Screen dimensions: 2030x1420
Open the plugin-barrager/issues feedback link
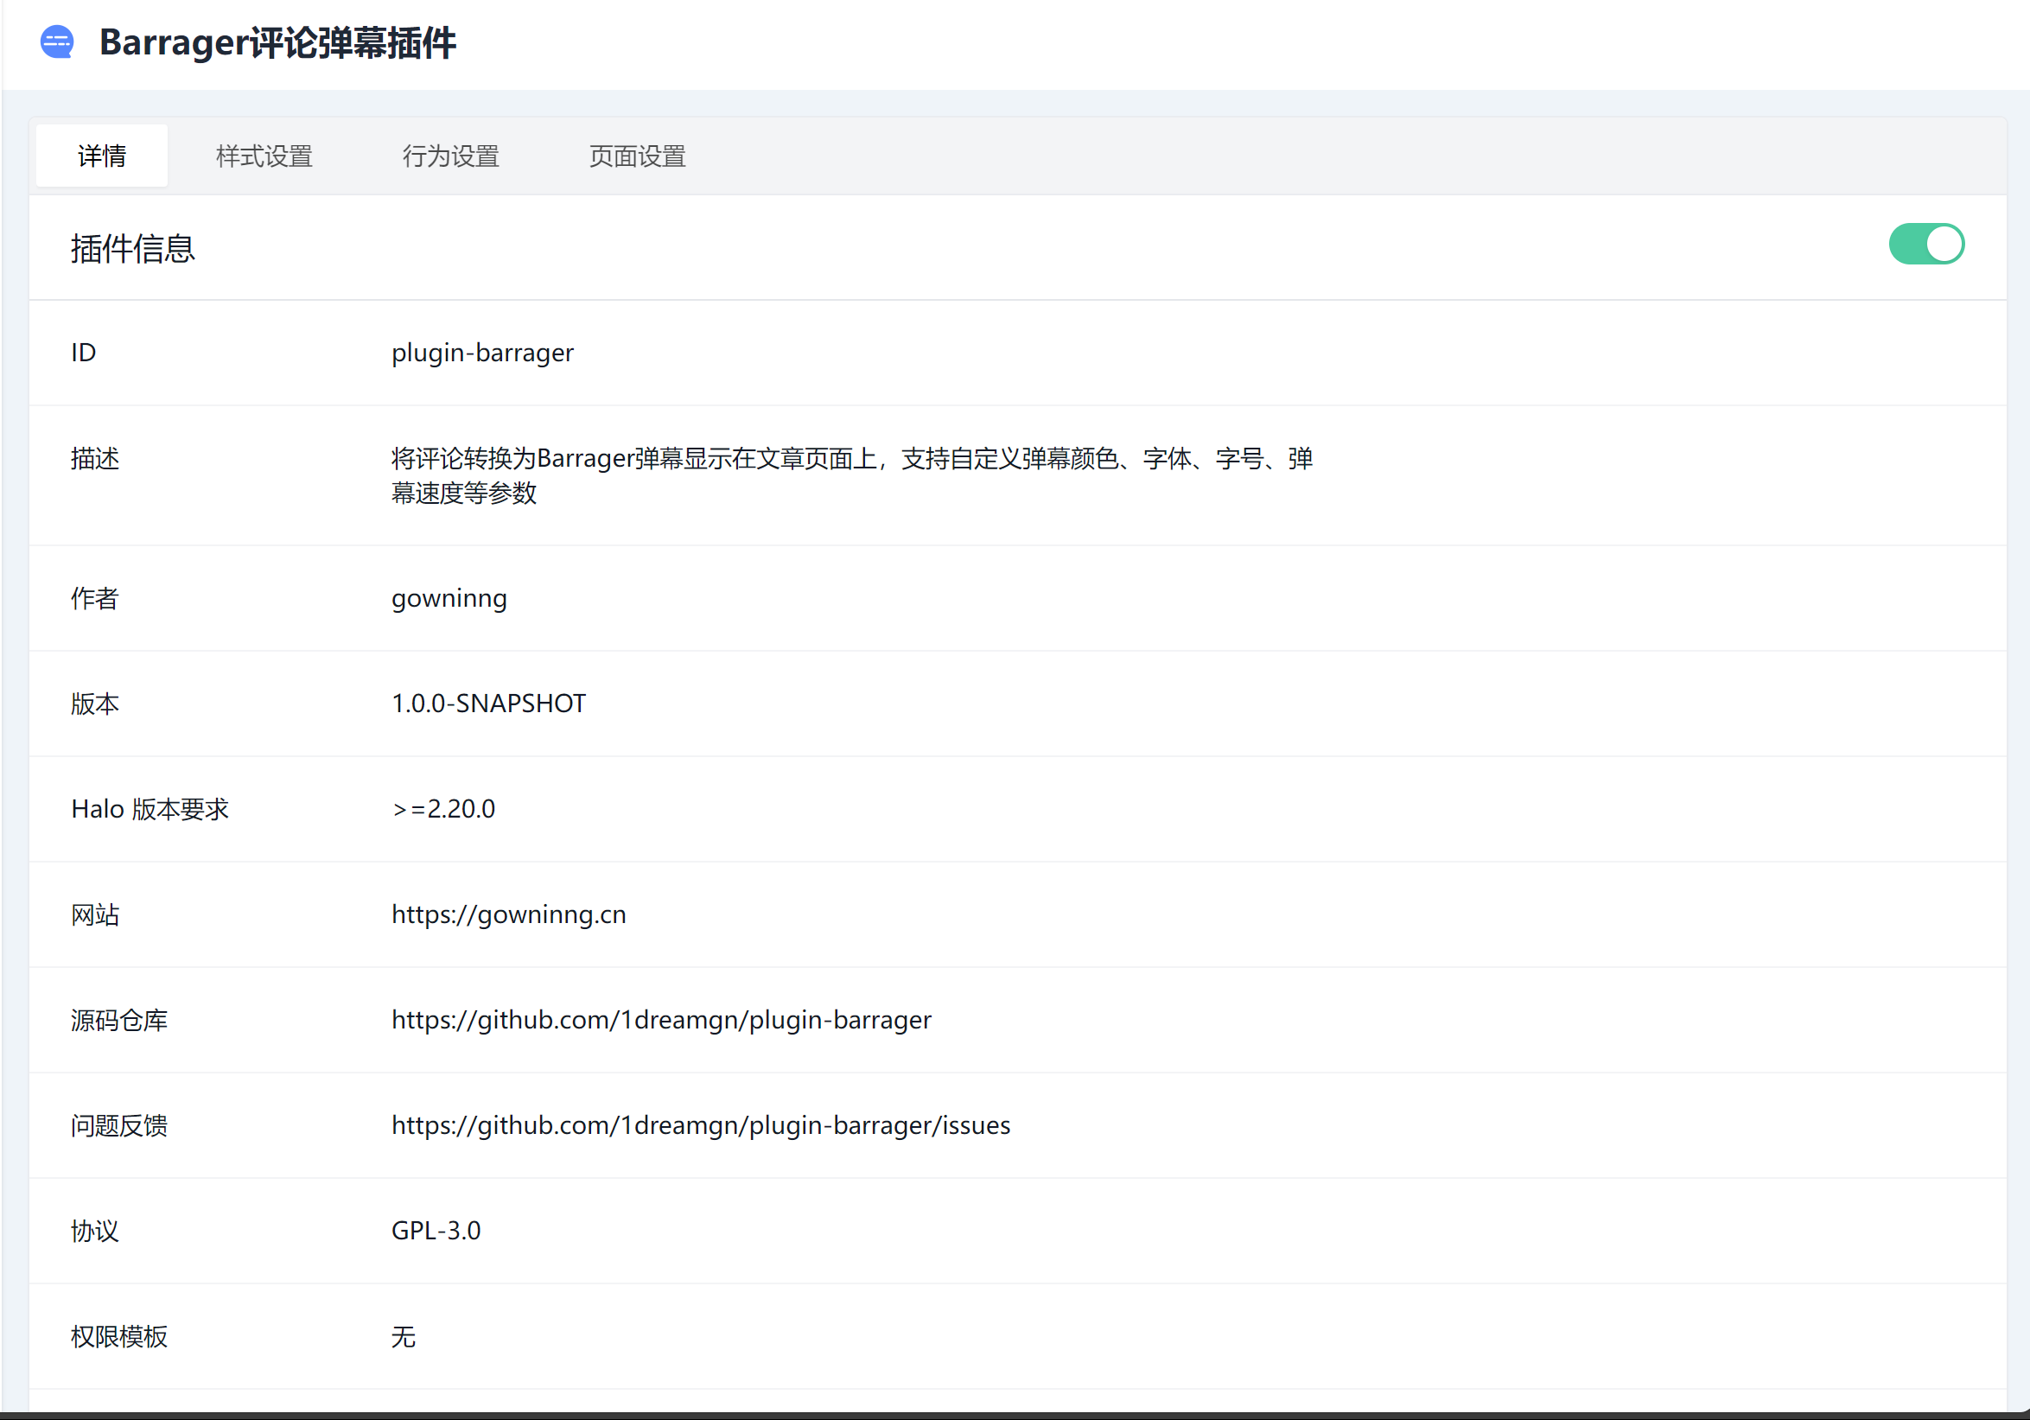(700, 1124)
